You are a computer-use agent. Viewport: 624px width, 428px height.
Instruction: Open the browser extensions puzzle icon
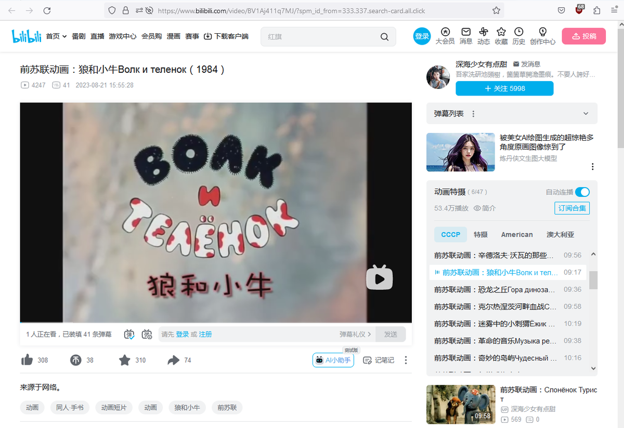(596, 10)
